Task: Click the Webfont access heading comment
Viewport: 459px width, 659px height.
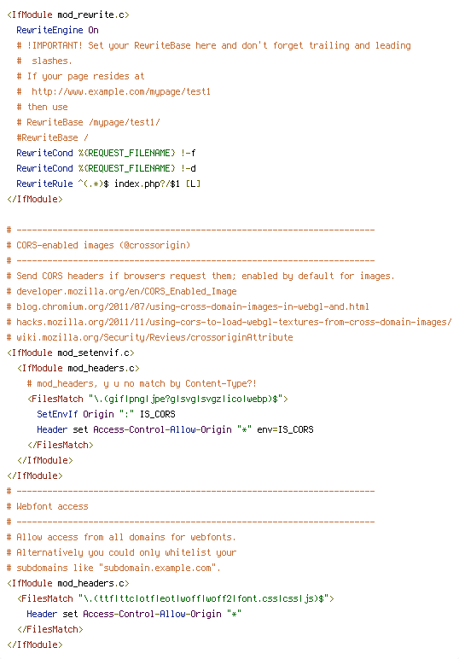Action: coord(48,506)
